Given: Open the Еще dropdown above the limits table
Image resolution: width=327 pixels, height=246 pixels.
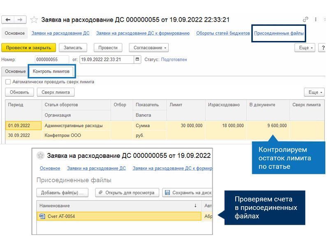Looking at the screenshot, I should [314, 92].
